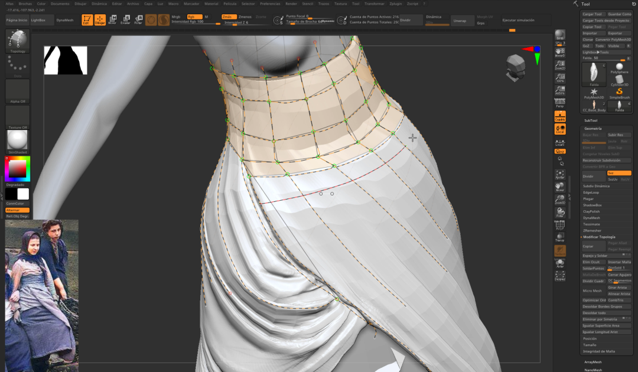The width and height of the screenshot is (638, 372).
Task: Switch sculpt direction to Zmenos
Action: 244,17
